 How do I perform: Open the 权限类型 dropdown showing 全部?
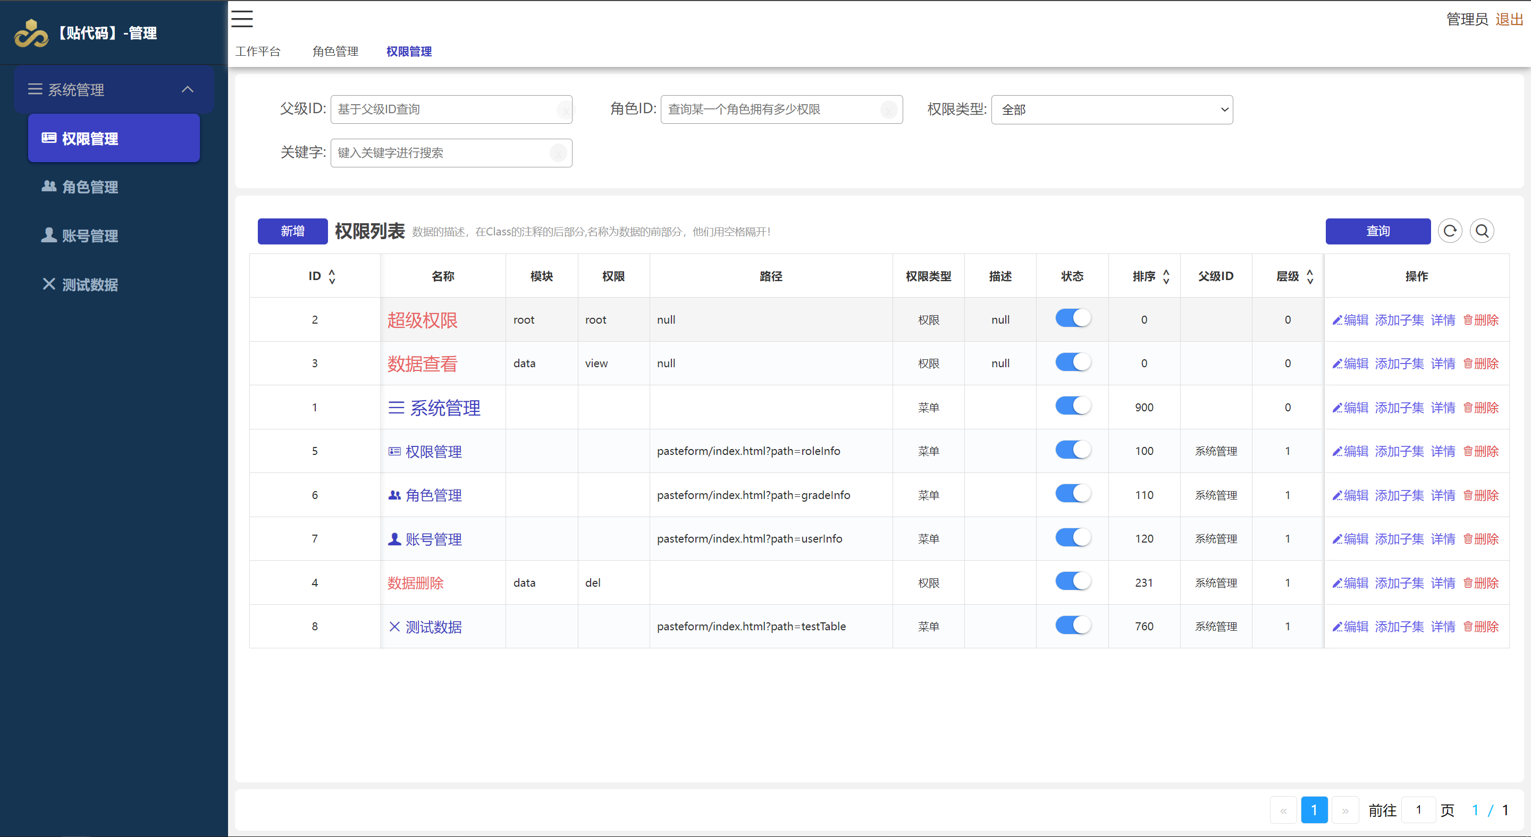[x=1112, y=110]
